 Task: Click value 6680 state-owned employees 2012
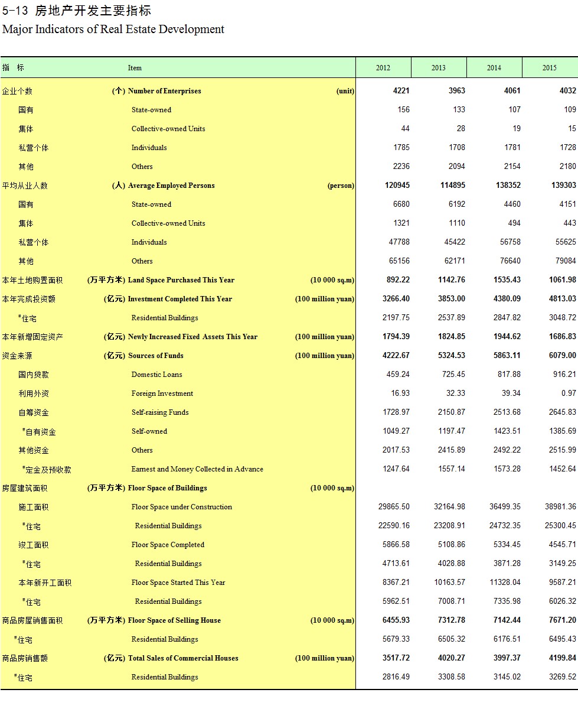point(401,204)
